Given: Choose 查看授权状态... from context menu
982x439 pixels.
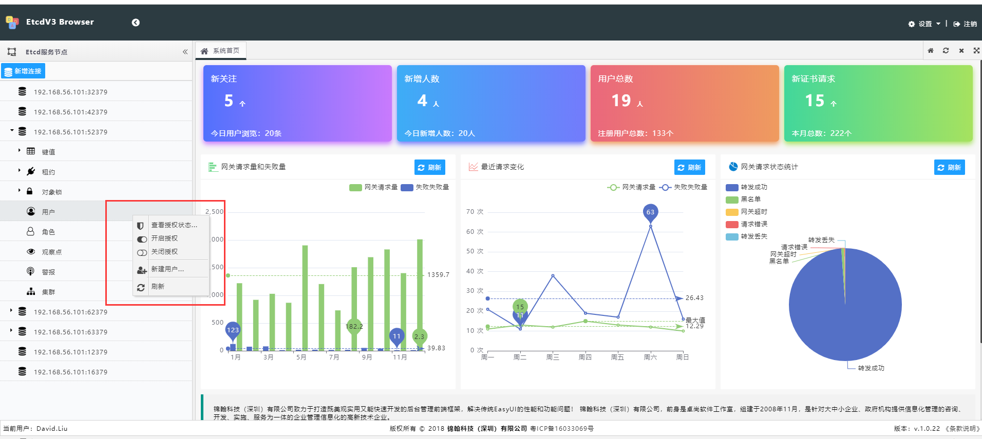Looking at the screenshot, I should 171,225.
